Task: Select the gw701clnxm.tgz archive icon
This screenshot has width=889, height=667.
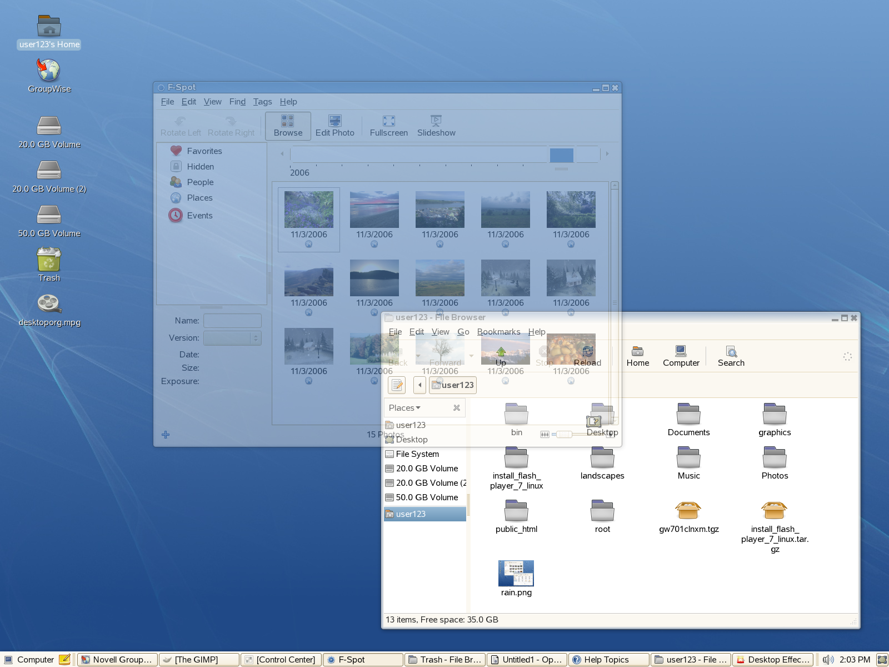Action: [688, 510]
